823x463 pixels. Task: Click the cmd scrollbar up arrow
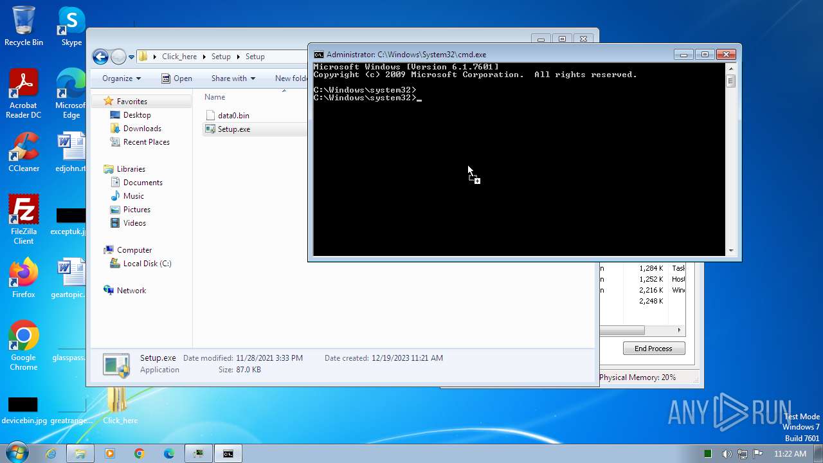[731, 69]
